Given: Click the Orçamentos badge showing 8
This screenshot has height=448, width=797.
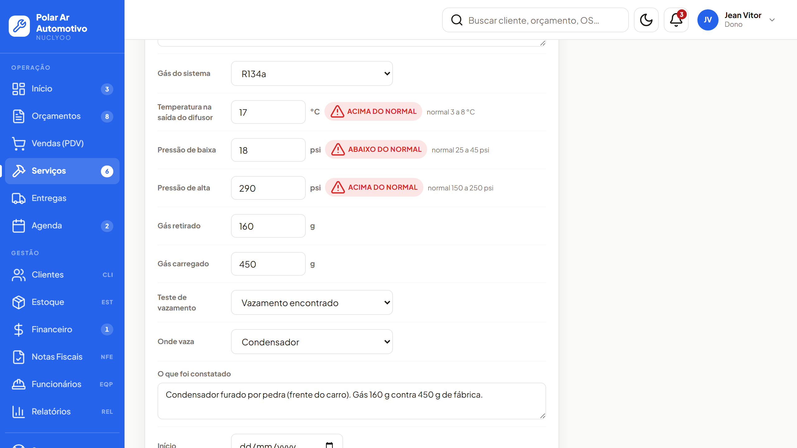Looking at the screenshot, I should tap(107, 117).
